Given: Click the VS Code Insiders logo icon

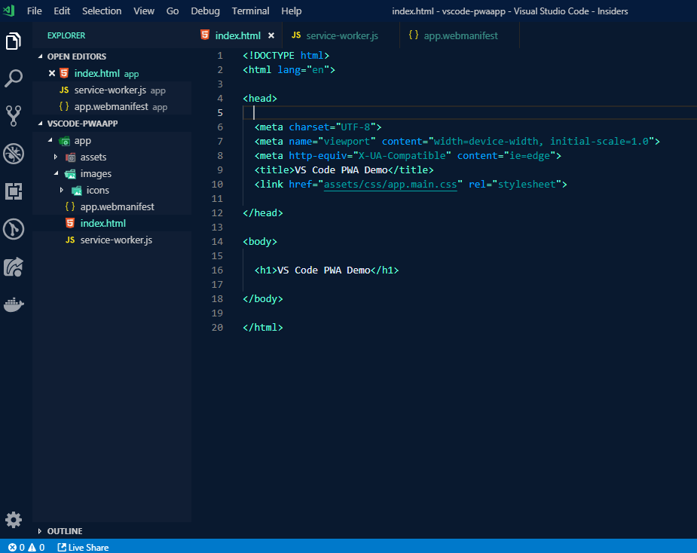Looking at the screenshot, I should 9,11.
